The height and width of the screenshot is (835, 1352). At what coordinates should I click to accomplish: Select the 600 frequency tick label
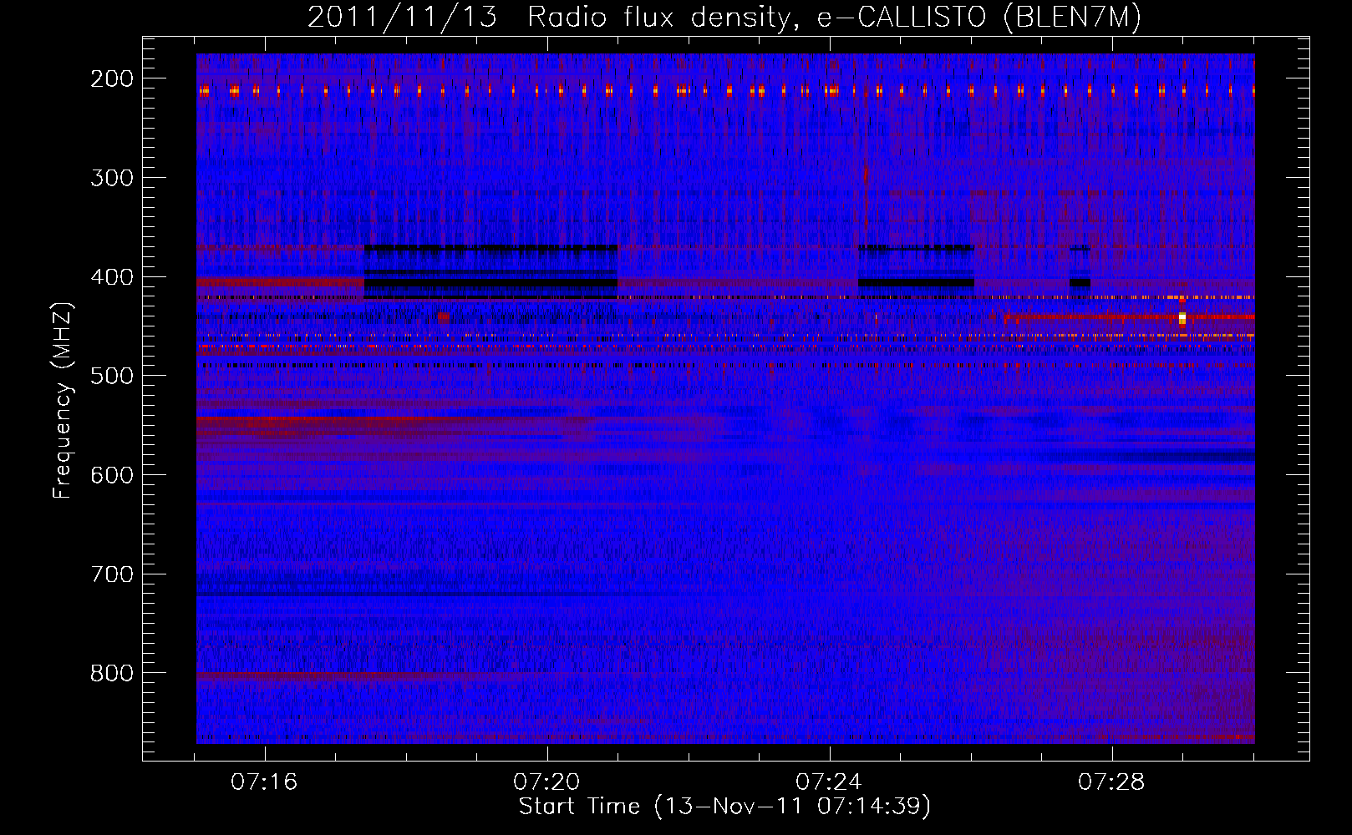click(112, 475)
